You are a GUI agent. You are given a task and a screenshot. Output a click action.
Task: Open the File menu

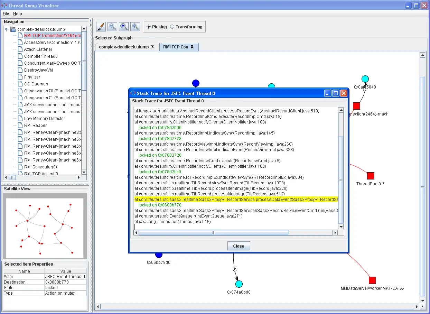[6, 14]
